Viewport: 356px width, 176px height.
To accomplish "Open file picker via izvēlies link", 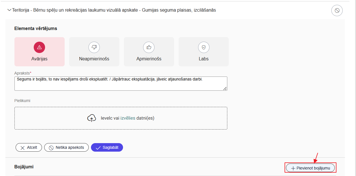I will 128,118.
